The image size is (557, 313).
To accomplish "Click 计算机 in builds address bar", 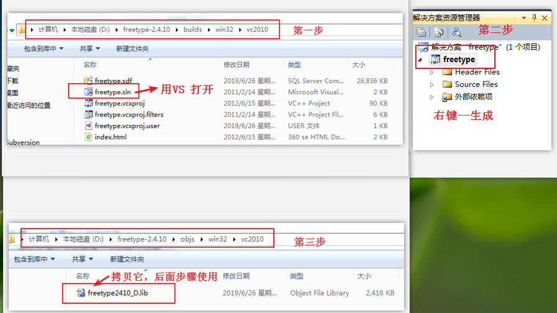I will pyautogui.click(x=48, y=29).
